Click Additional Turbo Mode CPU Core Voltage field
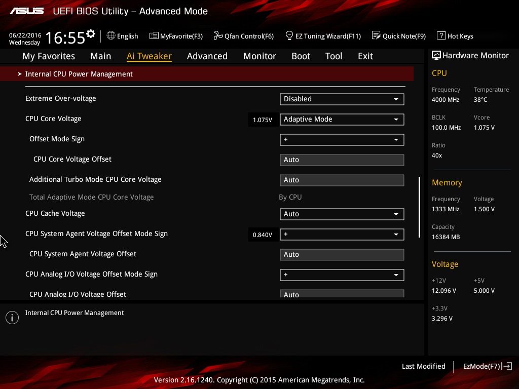519x389 pixels. click(342, 180)
